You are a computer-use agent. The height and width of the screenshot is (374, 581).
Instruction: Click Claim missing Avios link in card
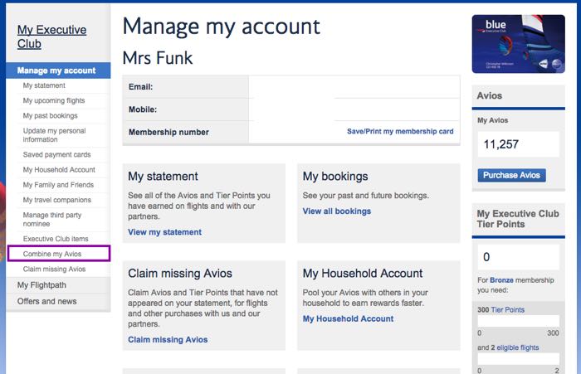point(168,339)
